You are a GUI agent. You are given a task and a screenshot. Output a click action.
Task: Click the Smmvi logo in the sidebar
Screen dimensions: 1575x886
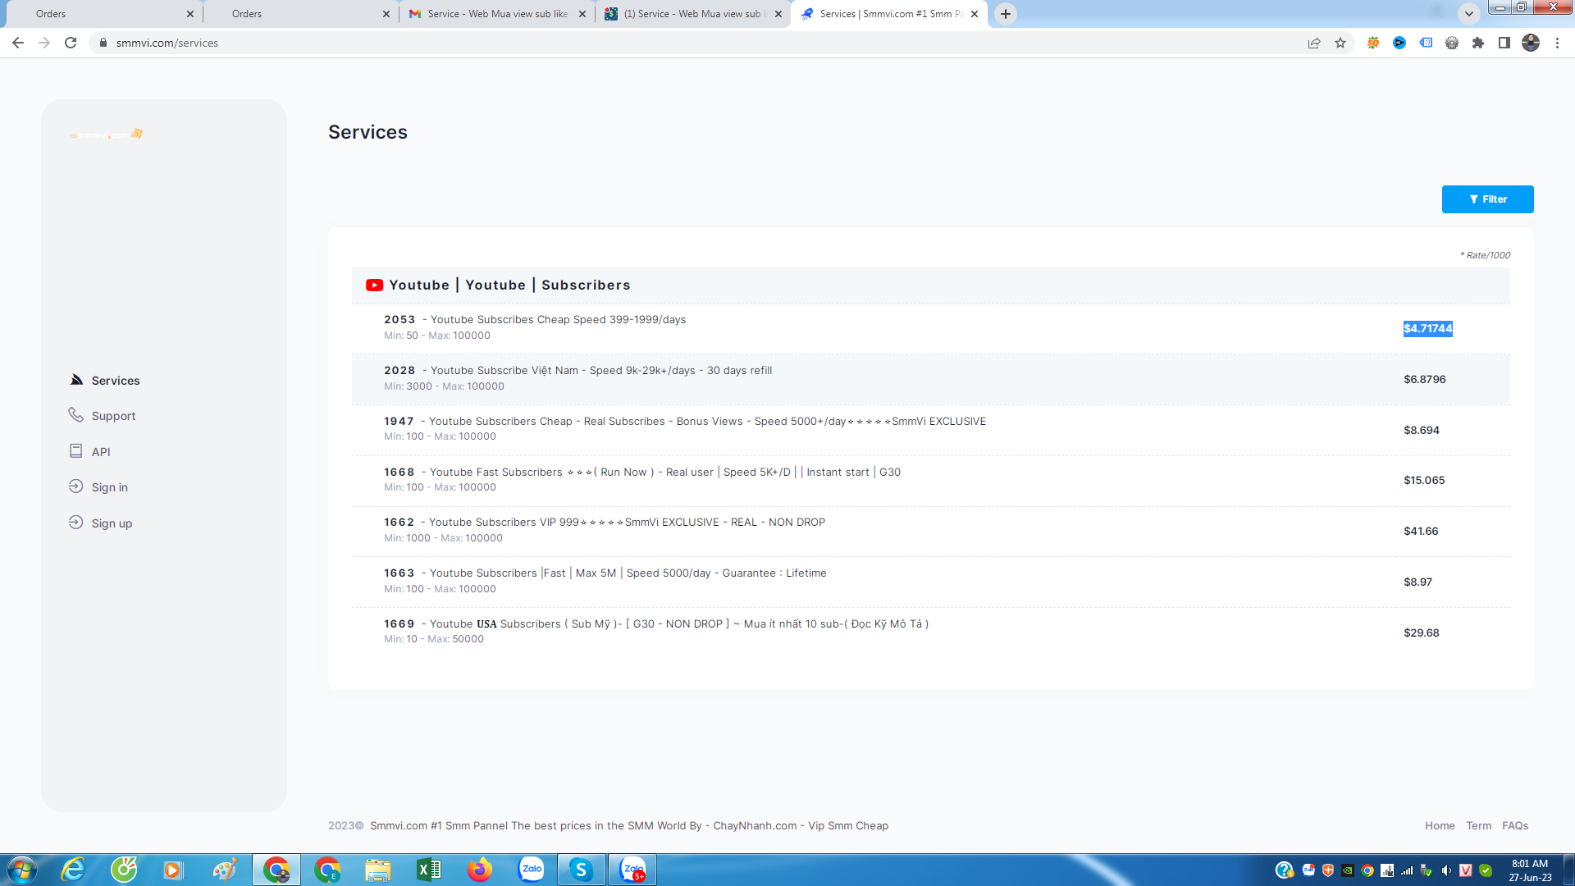(106, 135)
